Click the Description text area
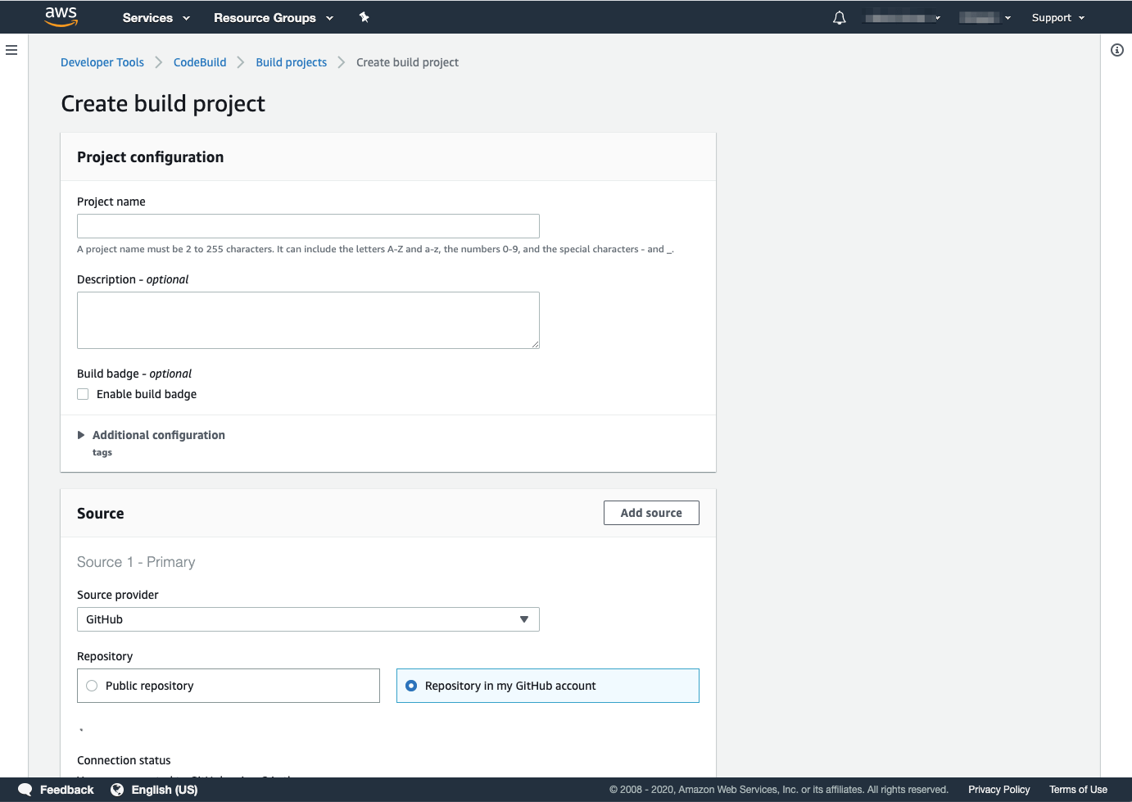This screenshot has width=1132, height=802. (x=308, y=319)
